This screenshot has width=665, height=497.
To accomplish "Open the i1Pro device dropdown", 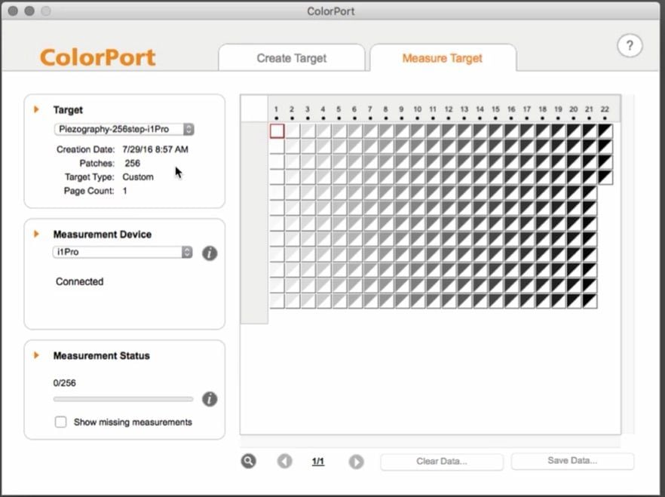I will pyautogui.click(x=123, y=252).
